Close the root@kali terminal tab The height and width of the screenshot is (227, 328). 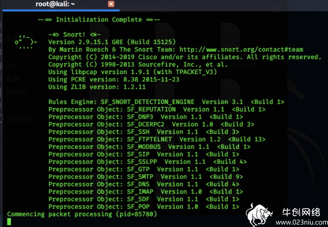(111, 4)
